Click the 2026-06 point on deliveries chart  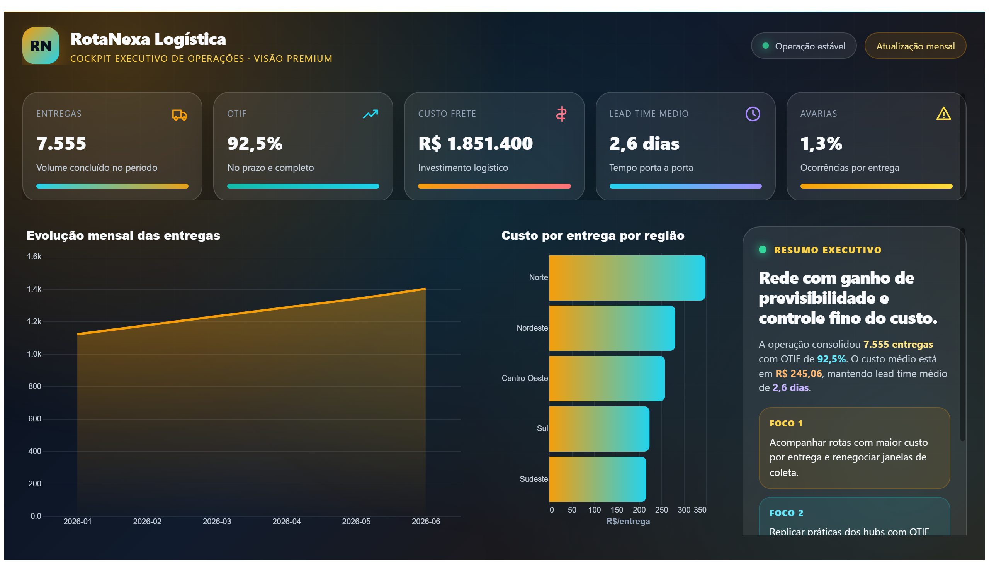point(425,289)
